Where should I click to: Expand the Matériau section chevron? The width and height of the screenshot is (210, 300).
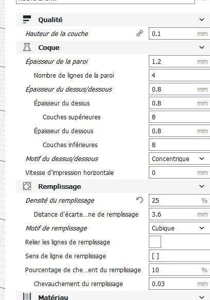click(202, 297)
